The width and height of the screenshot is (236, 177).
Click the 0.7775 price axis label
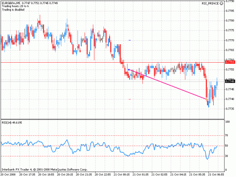click(x=230, y=30)
